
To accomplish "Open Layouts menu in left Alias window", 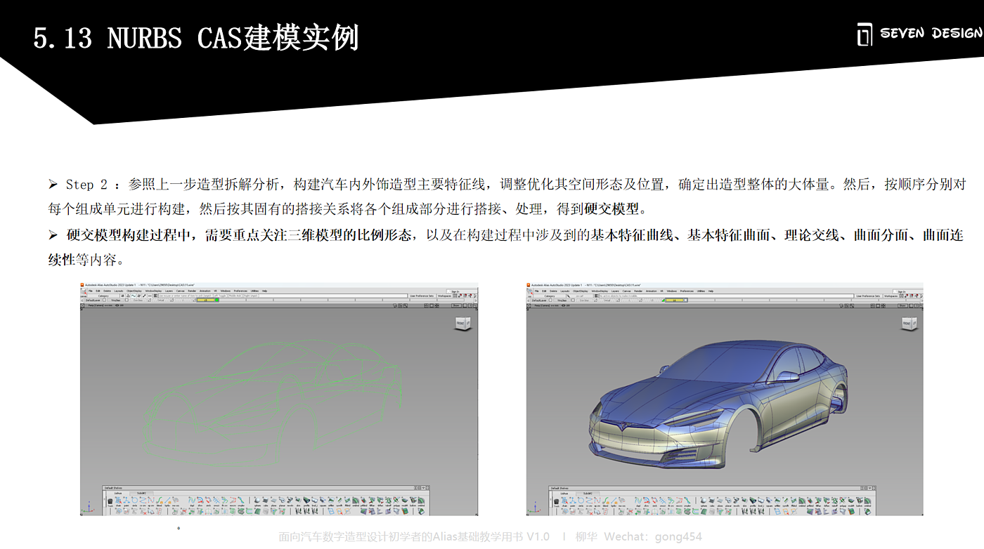I will point(119,291).
